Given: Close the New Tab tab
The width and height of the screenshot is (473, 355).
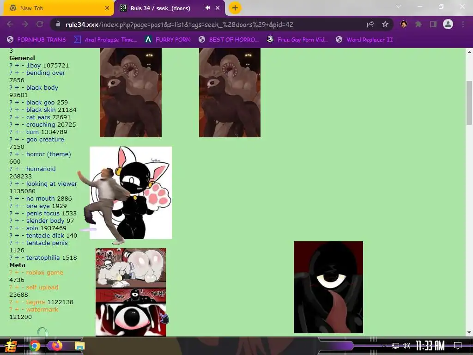Looking at the screenshot, I should [x=107, y=8].
